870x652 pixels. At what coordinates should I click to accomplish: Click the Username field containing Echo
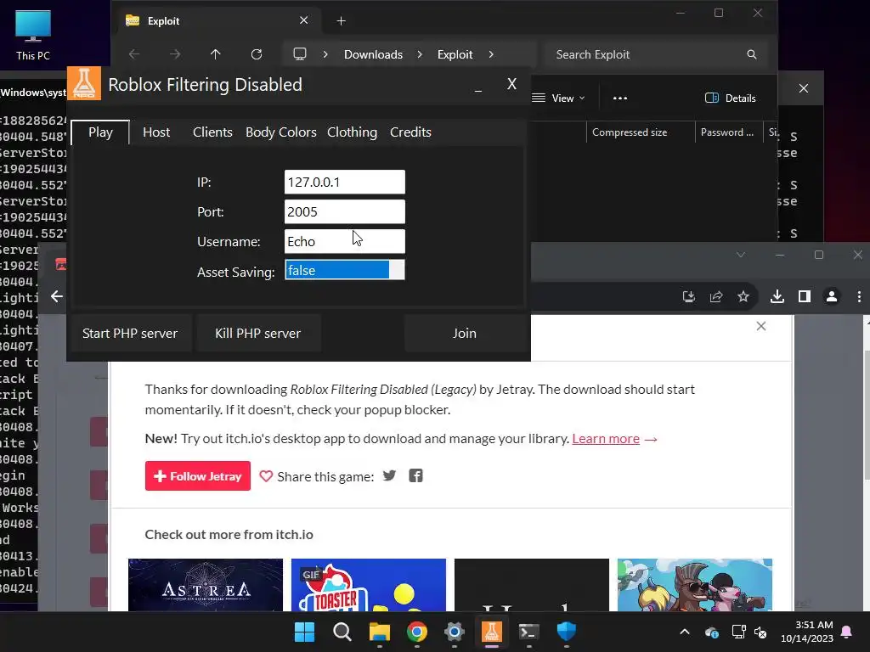click(345, 242)
